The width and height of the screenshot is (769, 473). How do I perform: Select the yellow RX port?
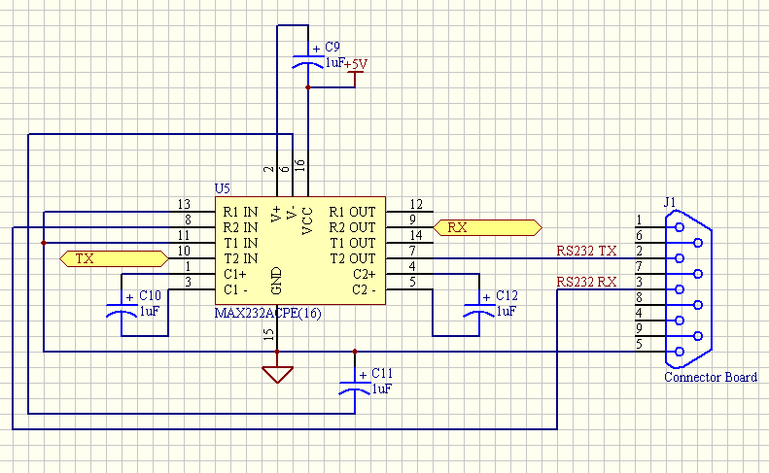click(486, 227)
